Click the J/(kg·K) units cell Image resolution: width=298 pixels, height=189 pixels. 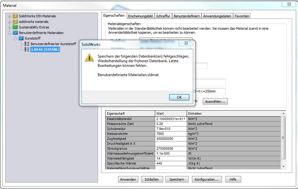(x=234, y=163)
